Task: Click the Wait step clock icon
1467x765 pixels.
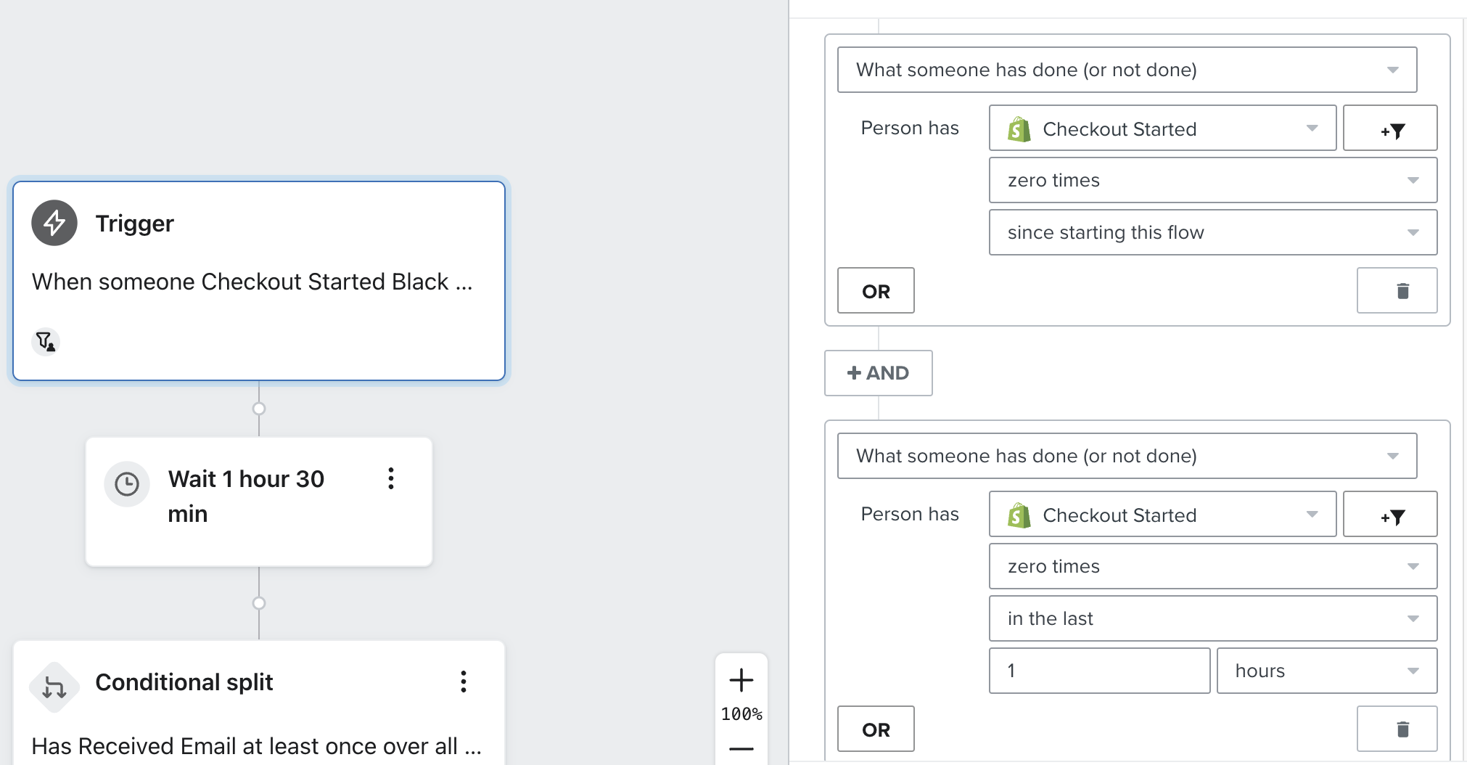Action: 127,483
